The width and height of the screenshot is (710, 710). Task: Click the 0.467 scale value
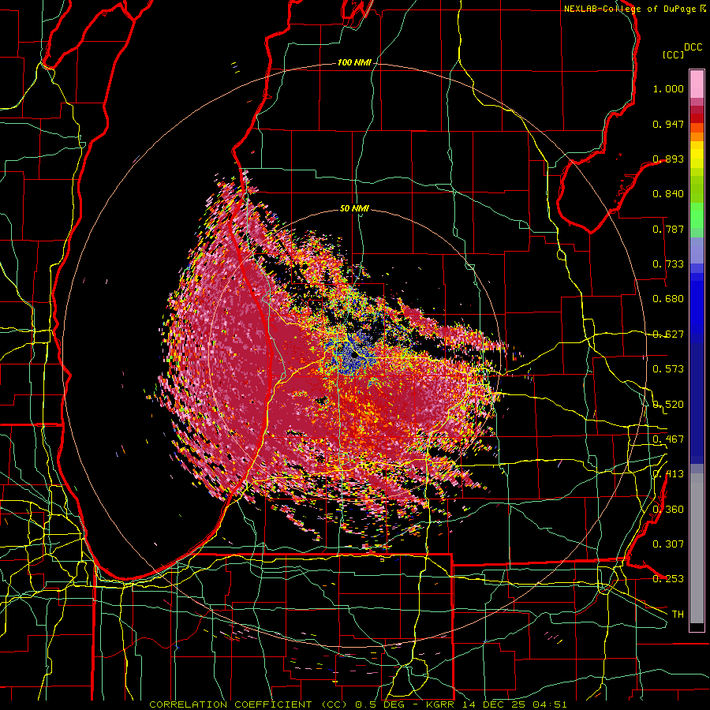point(668,439)
